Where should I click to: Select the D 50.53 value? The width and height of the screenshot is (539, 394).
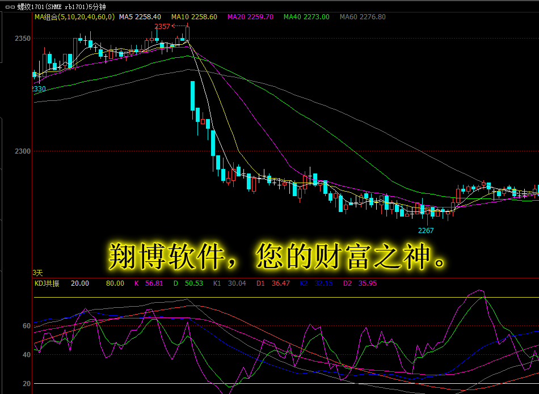[188, 283]
